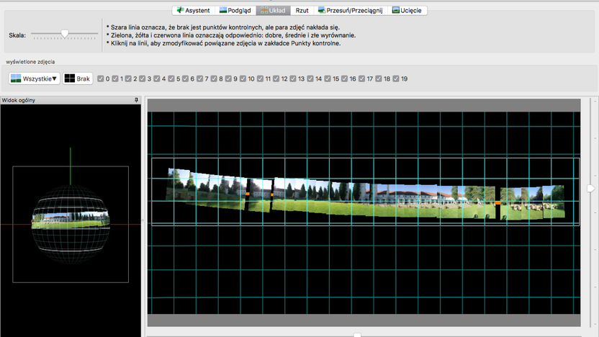Click the Układ tab grid icon
The width and height of the screenshot is (599, 337).
(x=264, y=10)
